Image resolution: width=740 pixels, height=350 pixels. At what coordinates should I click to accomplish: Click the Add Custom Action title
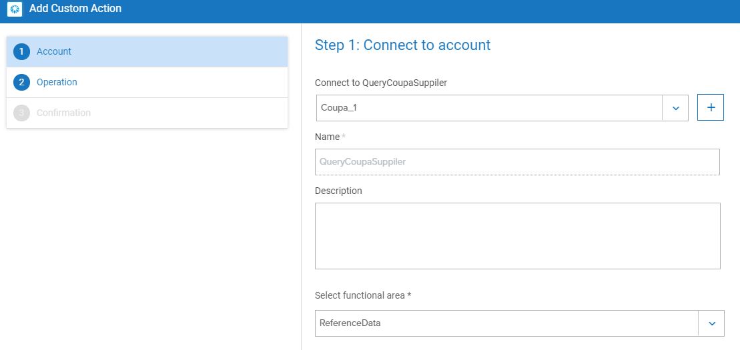coord(75,9)
